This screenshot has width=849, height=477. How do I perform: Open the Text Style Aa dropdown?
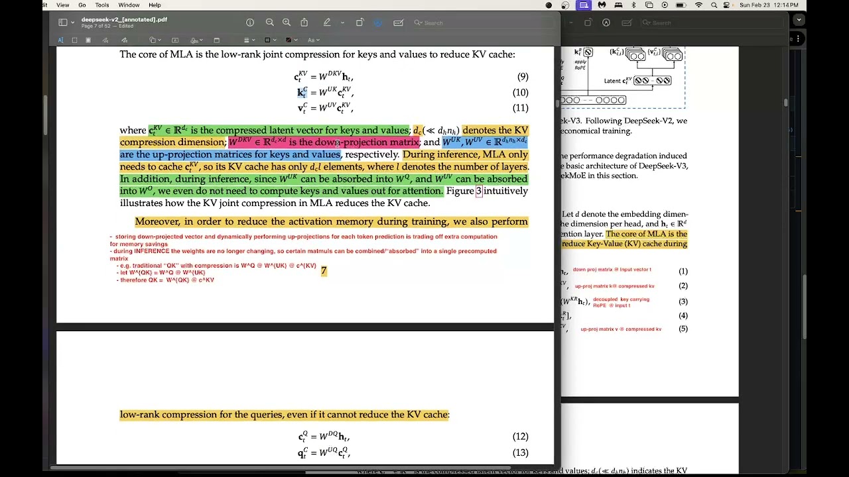coord(314,40)
